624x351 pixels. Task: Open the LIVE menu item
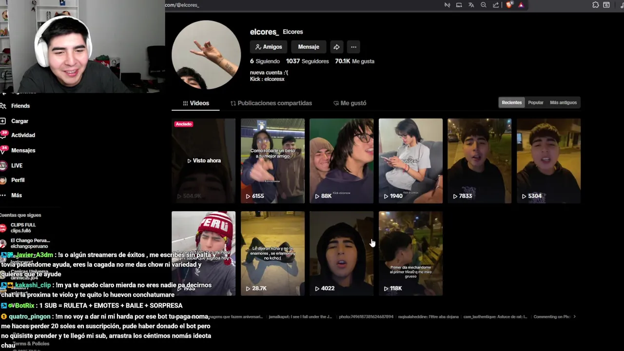[17, 165]
